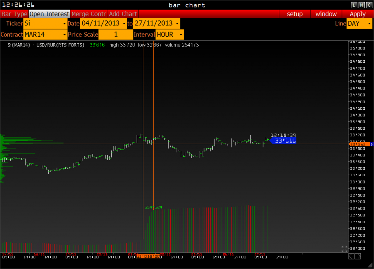
Task: Click the Add Chart button
Action: click(x=123, y=14)
